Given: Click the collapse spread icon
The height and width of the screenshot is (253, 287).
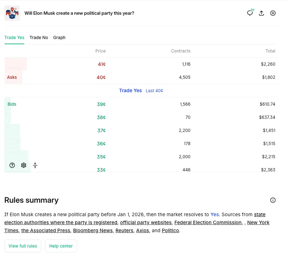Looking at the screenshot, I should point(35,165).
